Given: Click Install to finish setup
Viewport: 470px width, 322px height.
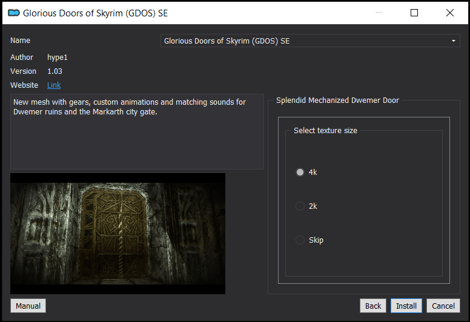Looking at the screenshot, I should tap(406, 306).
